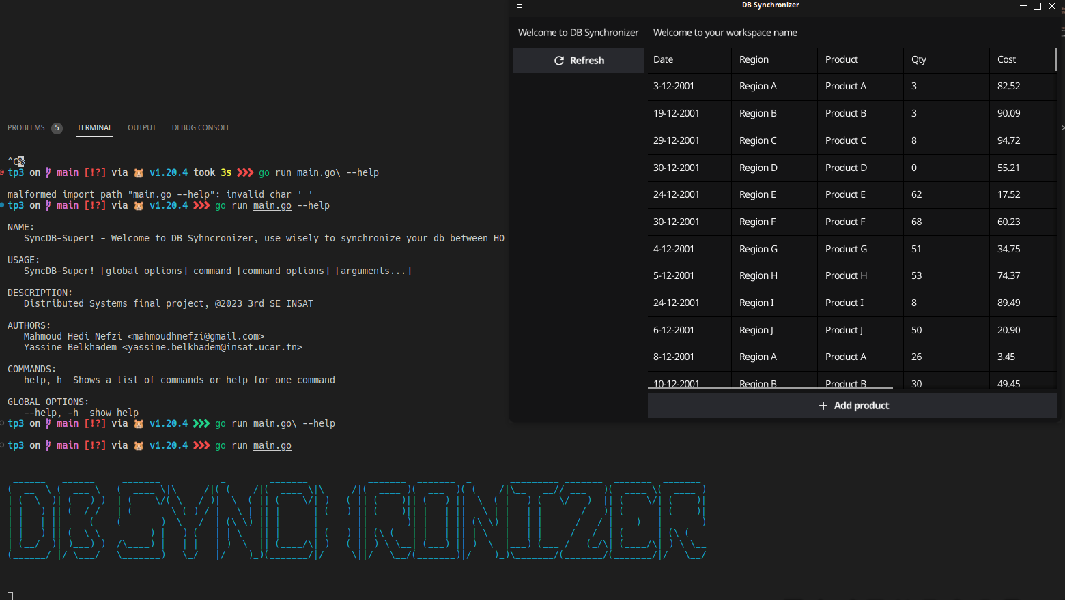
Task: Minimize the DB Synchronizer window
Action: pyautogui.click(x=1023, y=6)
